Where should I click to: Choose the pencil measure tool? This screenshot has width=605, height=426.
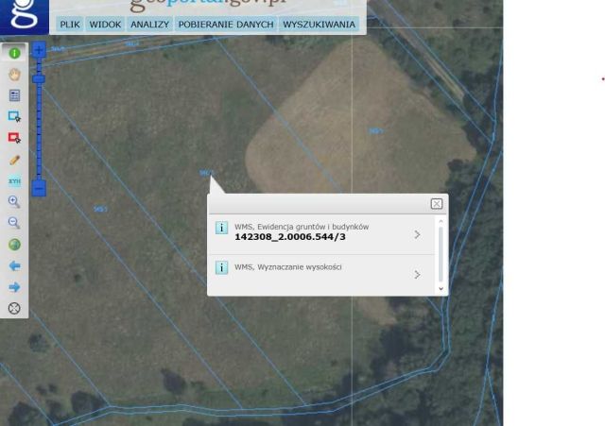click(x=15, y=160)
